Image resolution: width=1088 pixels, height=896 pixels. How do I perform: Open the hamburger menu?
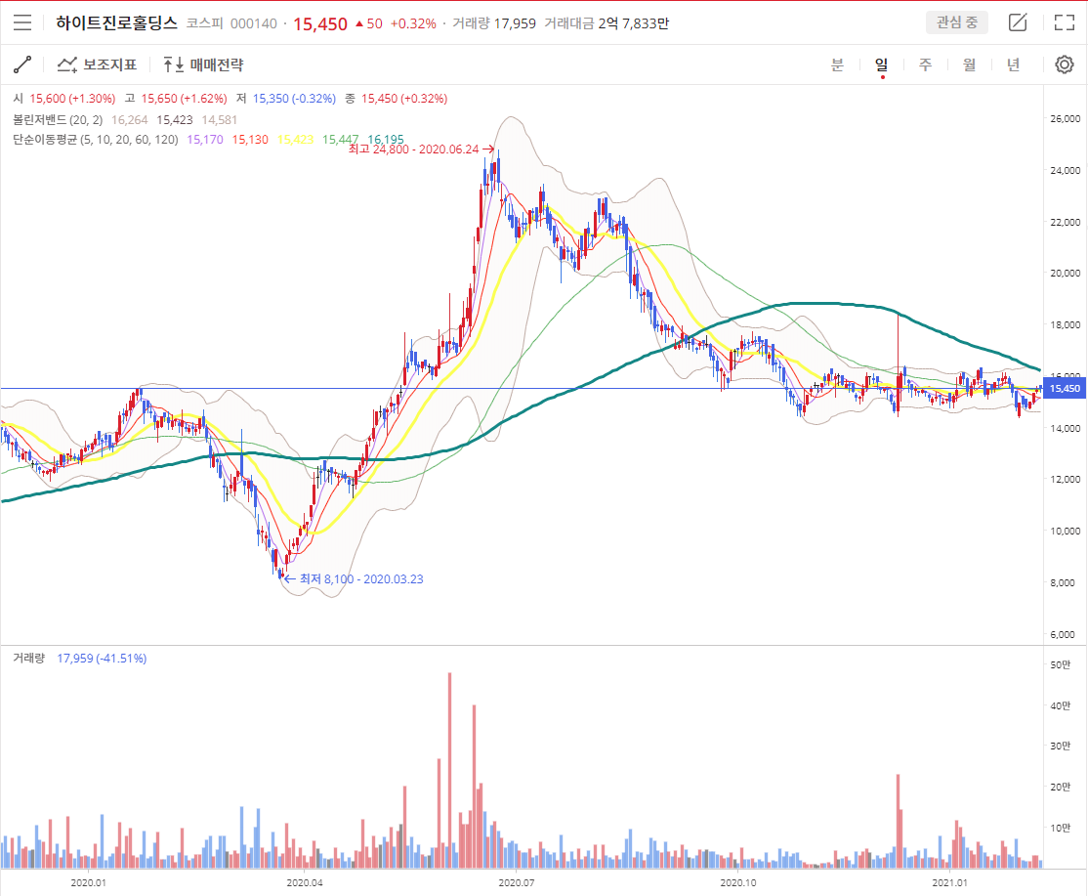(x=22, y=22)
